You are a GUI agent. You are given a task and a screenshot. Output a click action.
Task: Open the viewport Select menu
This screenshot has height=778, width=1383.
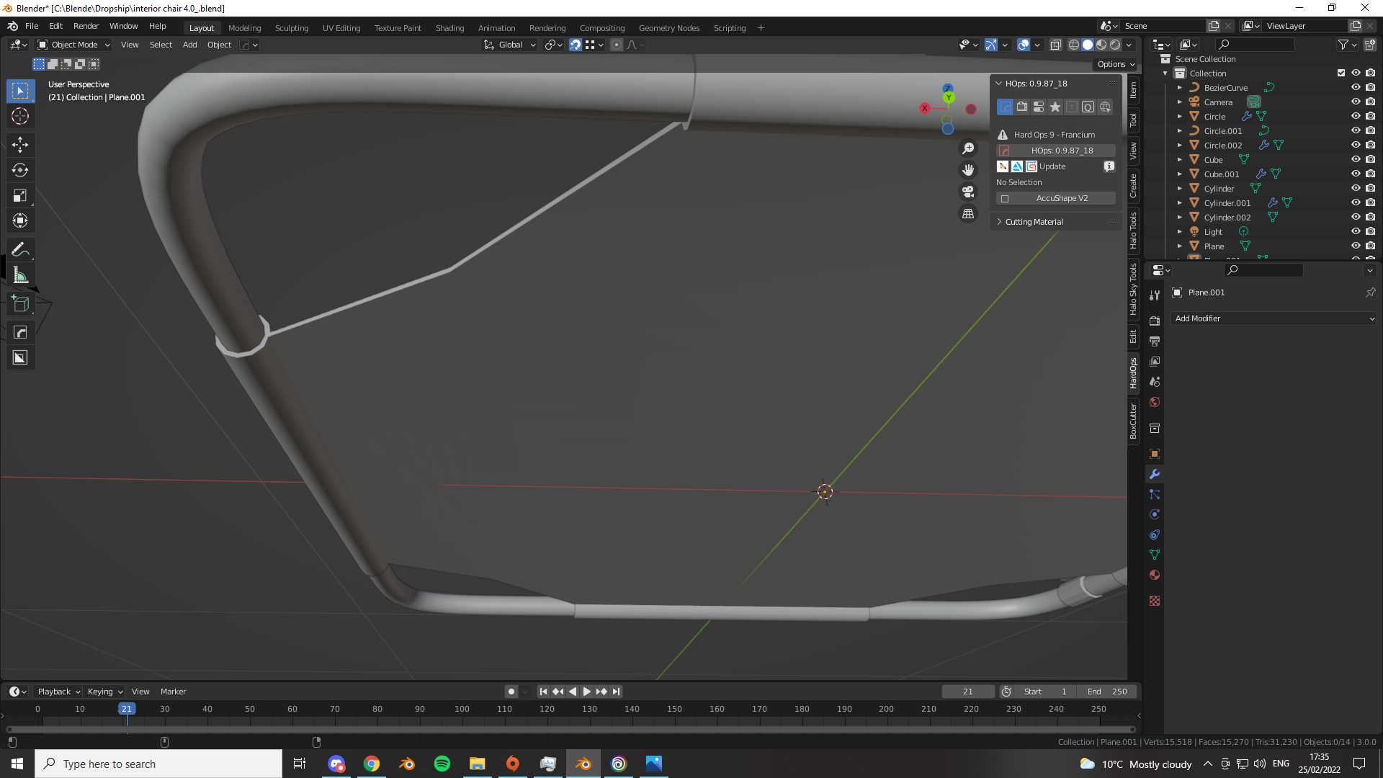(161, 45)
